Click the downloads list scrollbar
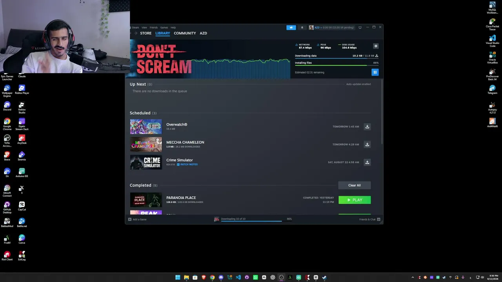The image size is (502, 282). click(x=382, y=112)
